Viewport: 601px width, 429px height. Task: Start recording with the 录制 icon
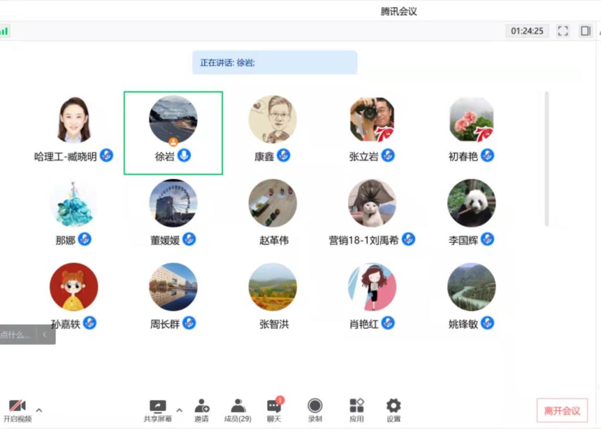pos(315,406)
